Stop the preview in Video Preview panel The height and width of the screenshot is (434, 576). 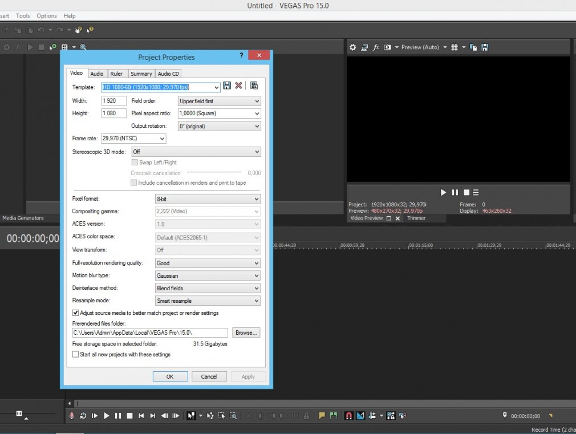click(467, 192)
